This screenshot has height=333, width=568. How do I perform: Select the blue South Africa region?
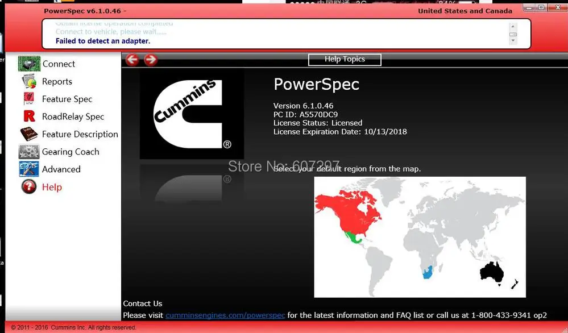[428, 272]
